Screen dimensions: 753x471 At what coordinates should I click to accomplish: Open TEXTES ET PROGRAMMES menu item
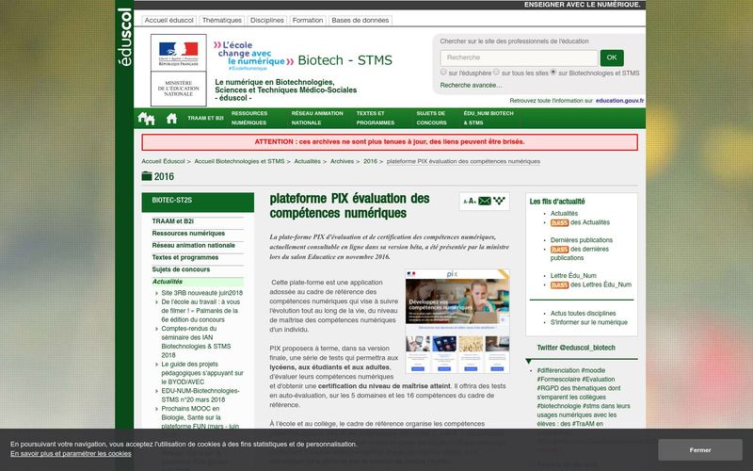point(376,119)
